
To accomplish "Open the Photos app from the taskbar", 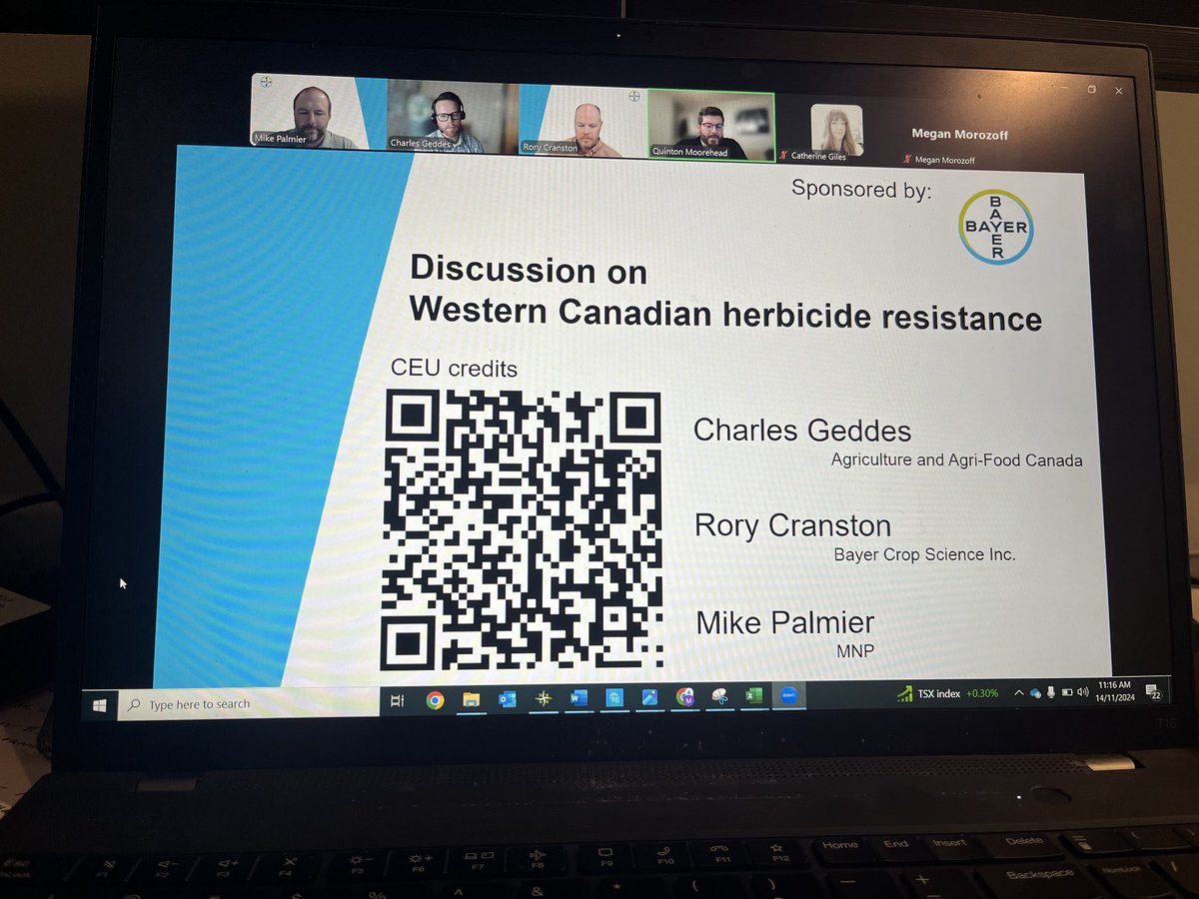I will [x=649, y=699].
